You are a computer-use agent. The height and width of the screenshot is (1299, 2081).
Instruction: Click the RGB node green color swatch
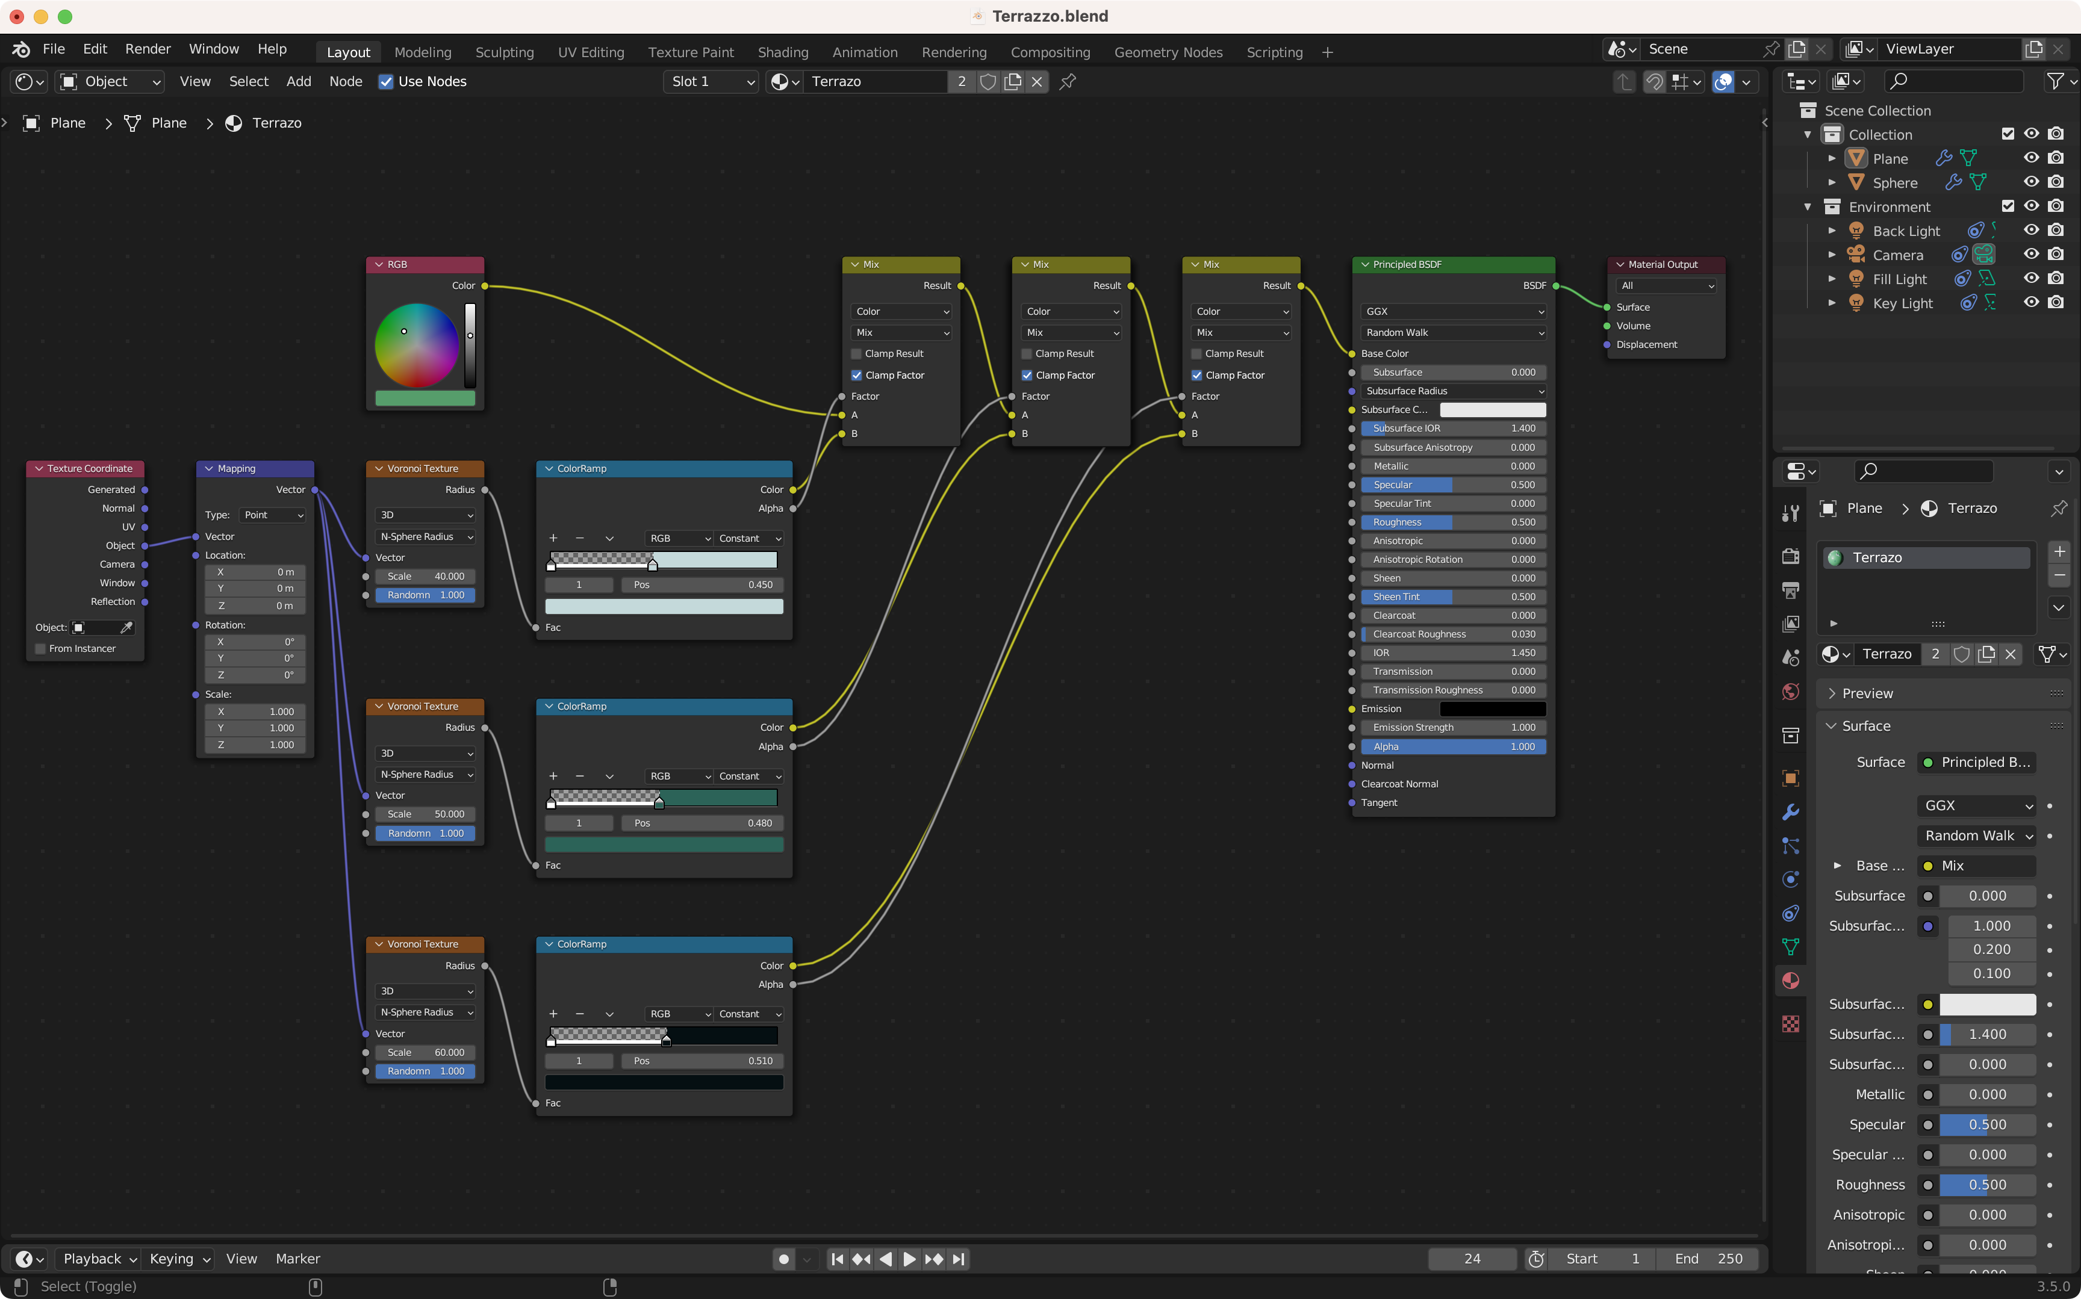pos(425,398)
